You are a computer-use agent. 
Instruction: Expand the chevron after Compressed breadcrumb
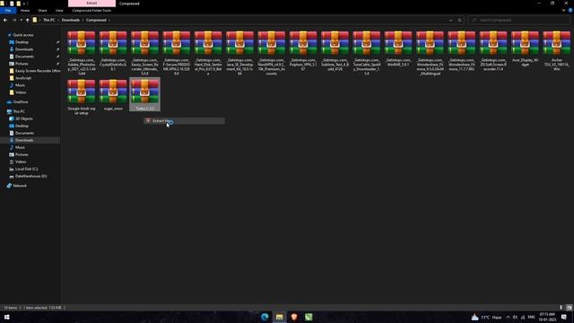pyautogui.click(x=109, y=20)
